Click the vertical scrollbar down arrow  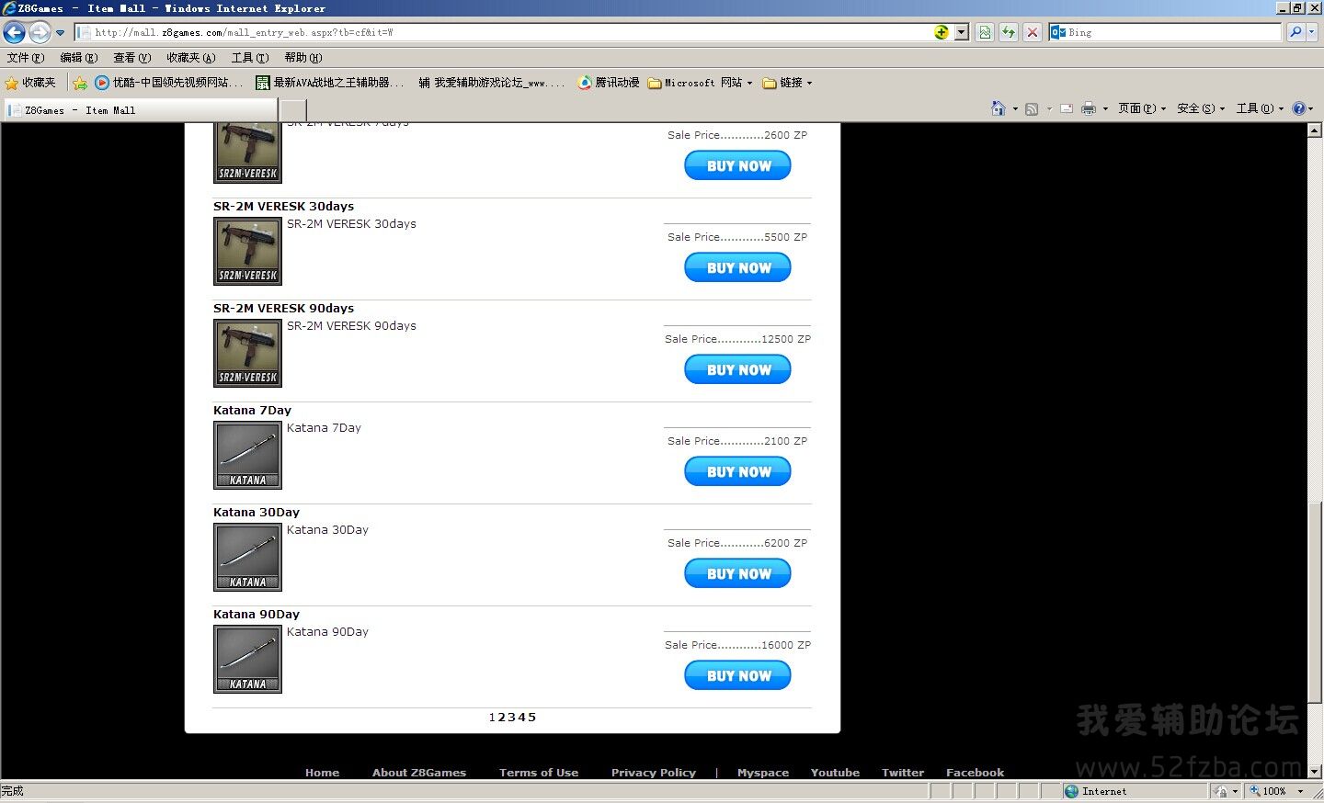tap(1315, 772)
